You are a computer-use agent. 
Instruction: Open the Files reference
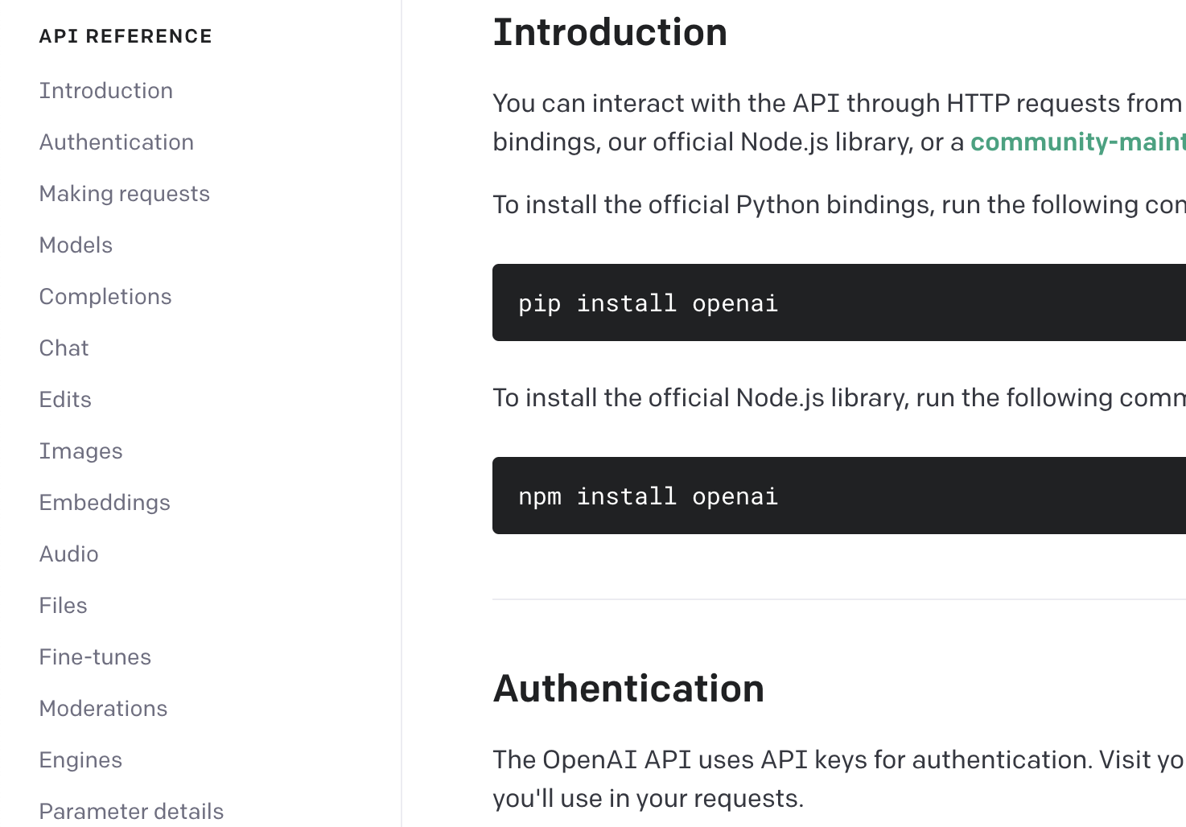[63, 606]
